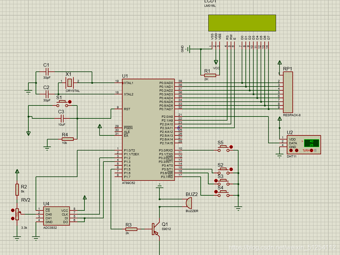The height and width of the screenshot is (255, 340).
Task: Toggle the DHT11 %RH selector red button
Action: pos(311,150)
